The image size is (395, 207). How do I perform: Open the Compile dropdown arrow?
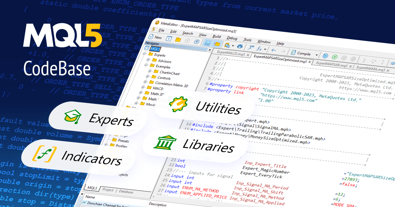click(317, 55)
